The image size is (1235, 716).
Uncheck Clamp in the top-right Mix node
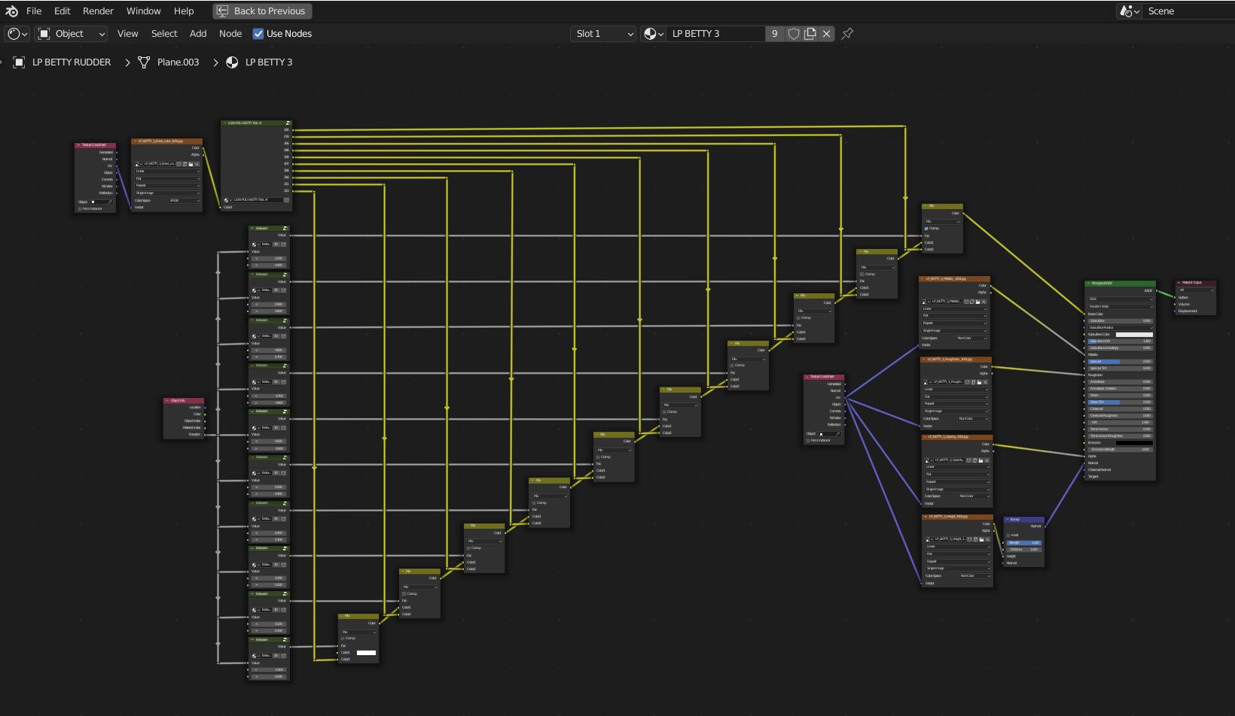point(926,229)
